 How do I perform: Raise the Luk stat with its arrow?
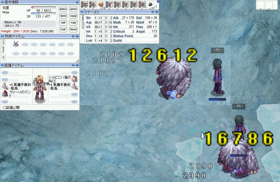point(106,41)
